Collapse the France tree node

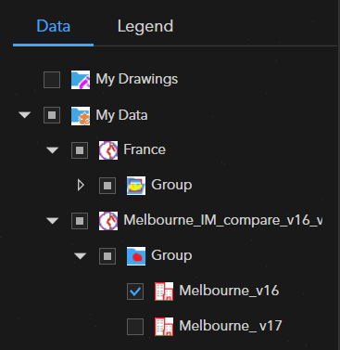coord(53,150)
